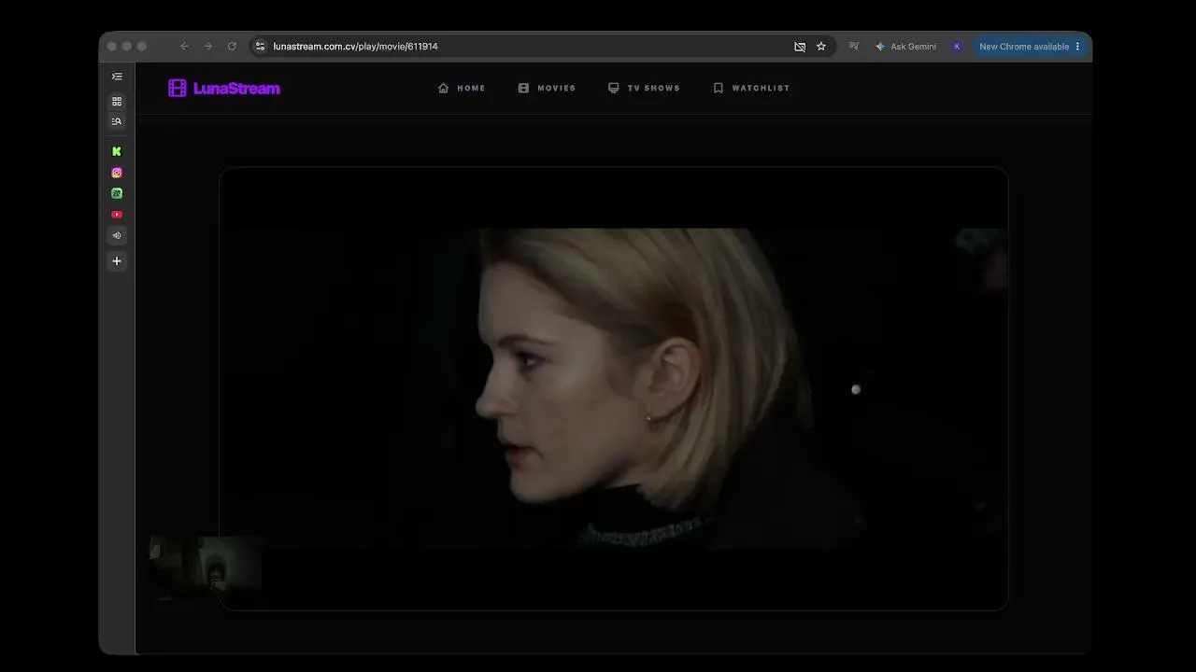Viewport: 1196px width, 672px height.
Task: Select the audio-playing tab in sidebar
Action: (117, 235)
